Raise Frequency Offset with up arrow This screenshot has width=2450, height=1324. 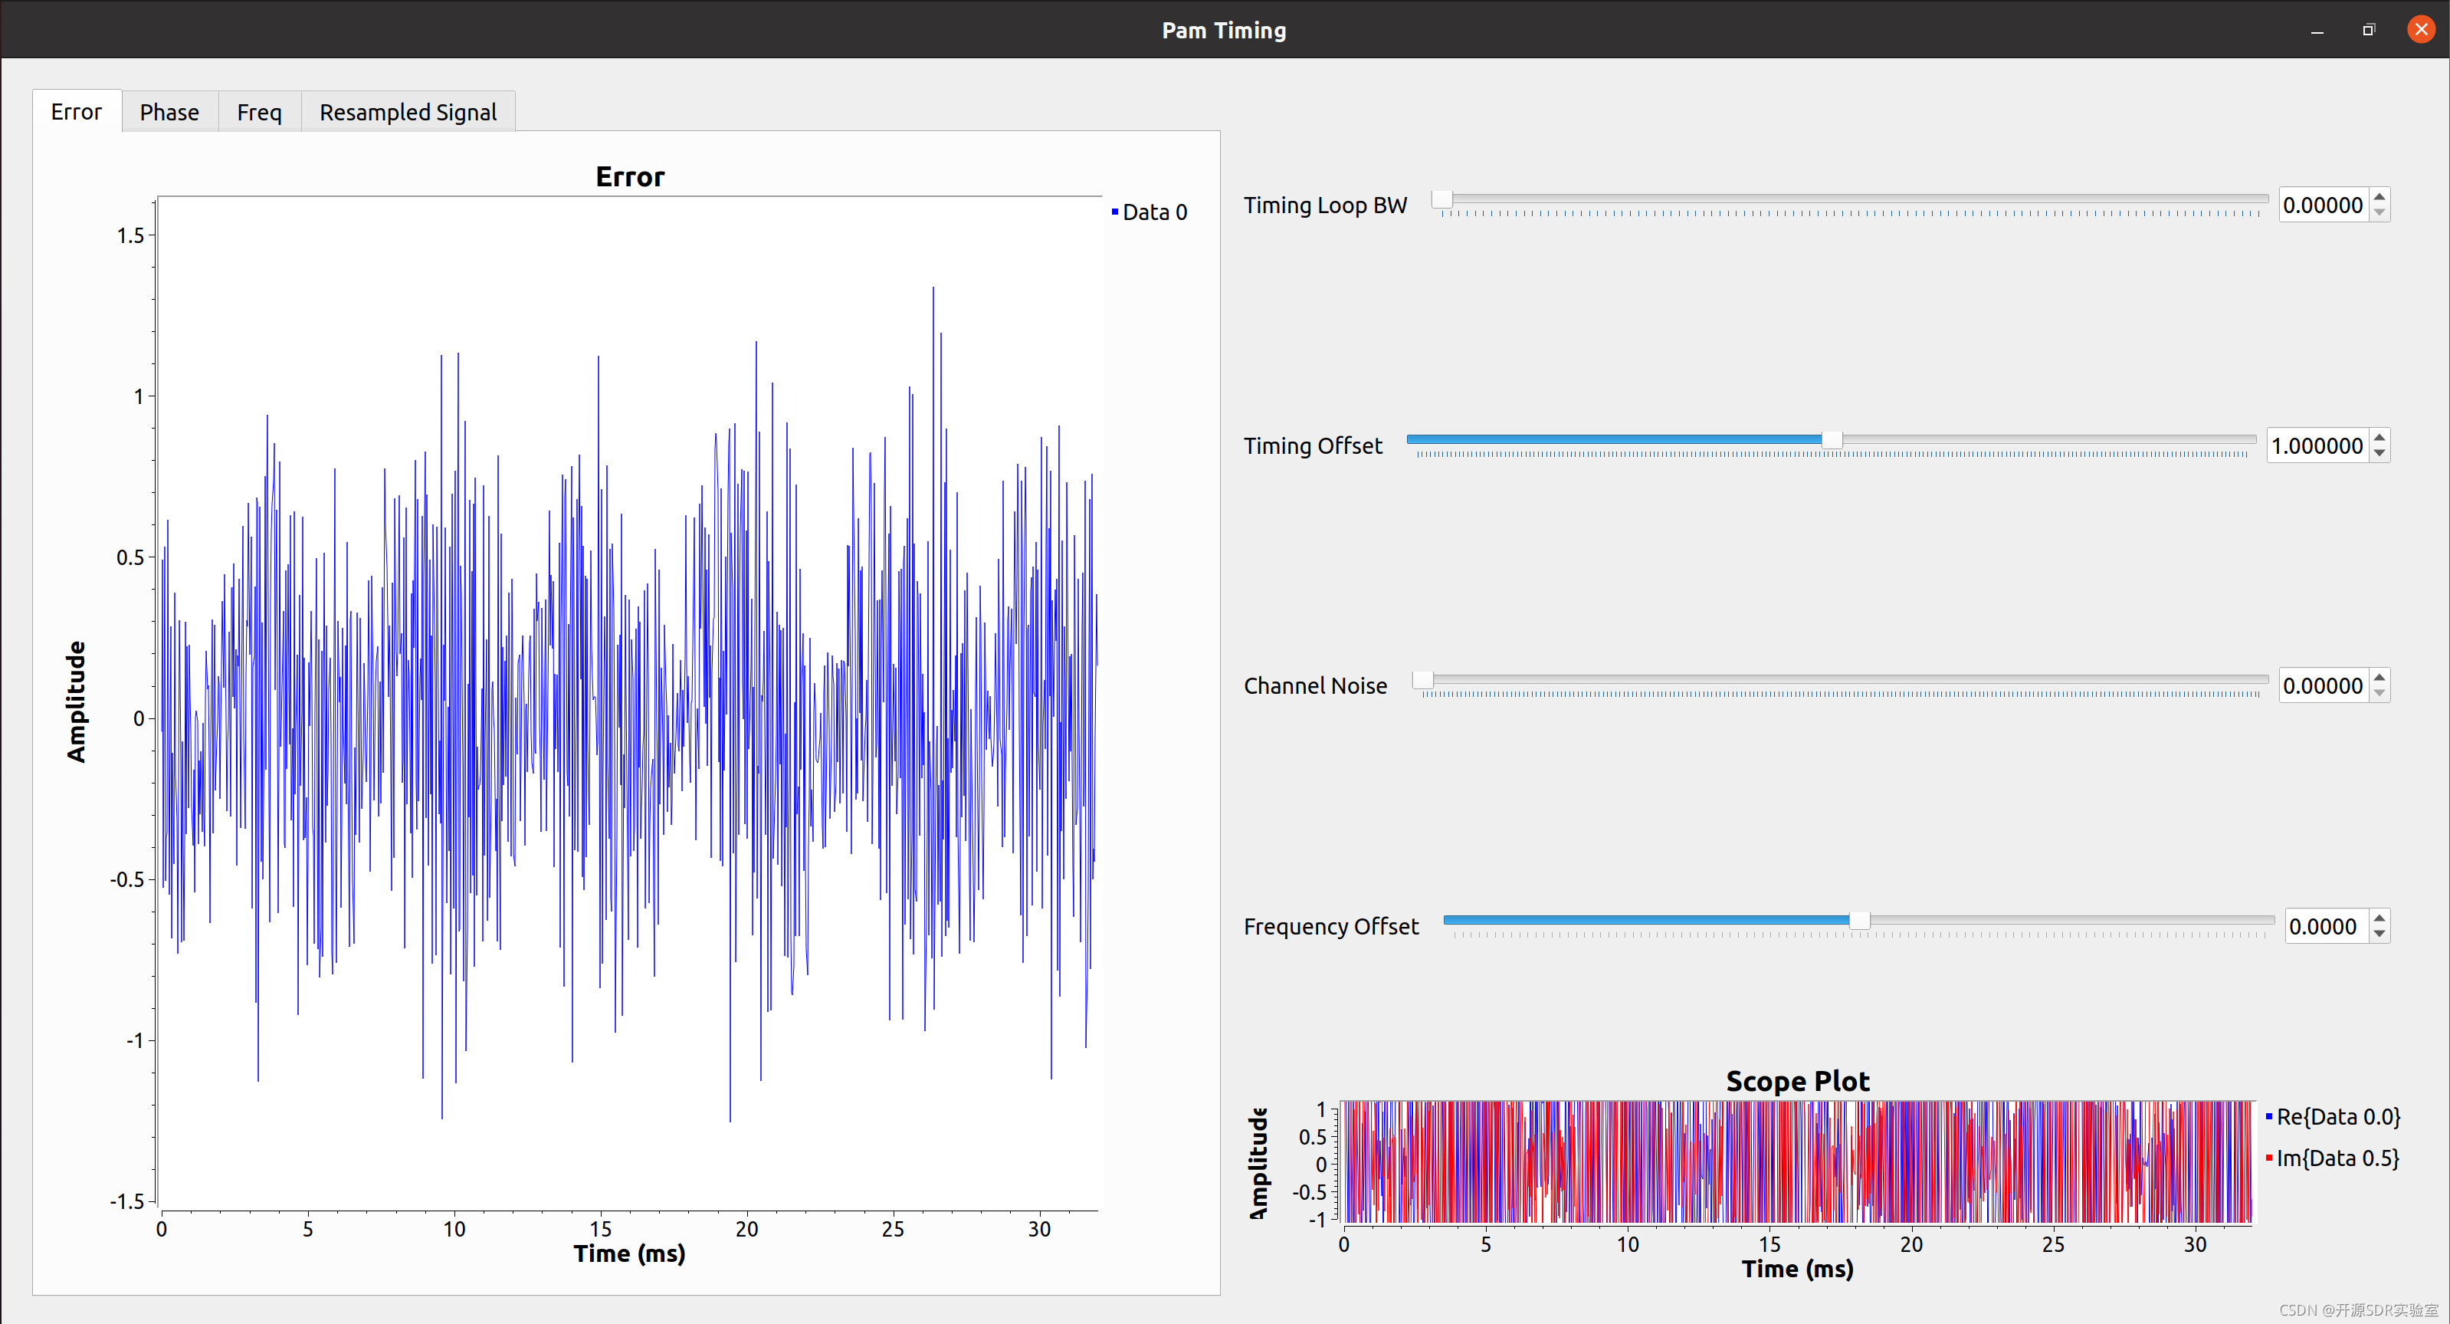click(2379, 918)
